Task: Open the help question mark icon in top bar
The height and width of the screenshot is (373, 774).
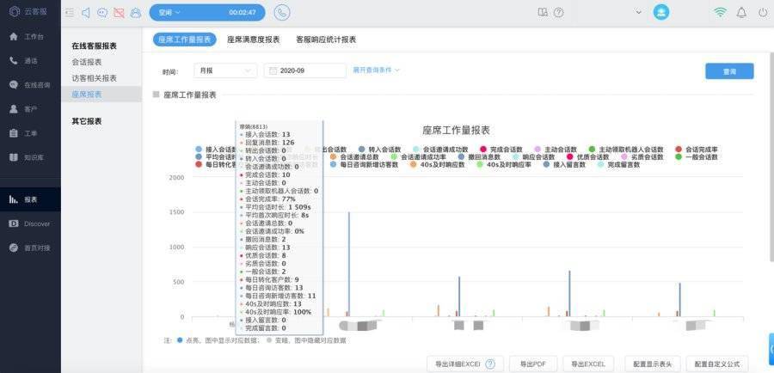Action: coord(559,12)
